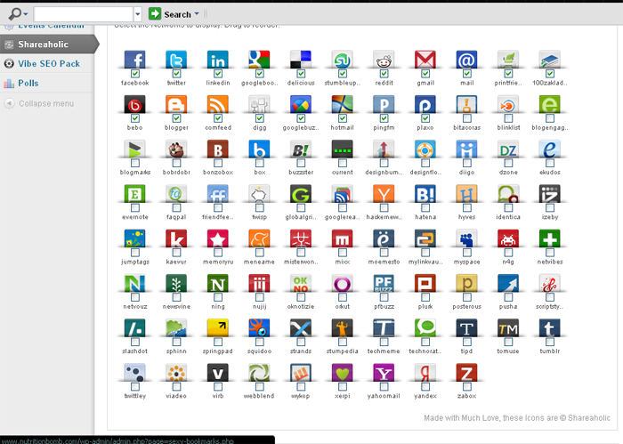The height and width of the screenshot is (444, 623).
Task: Click the facebook network icon
Action: [x=134, y=60]
